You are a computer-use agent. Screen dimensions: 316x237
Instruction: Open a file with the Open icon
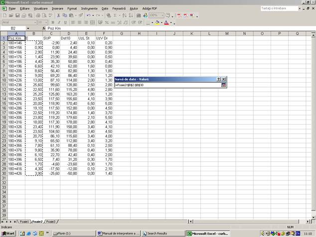pyautogui.click(x=10, y=15)
